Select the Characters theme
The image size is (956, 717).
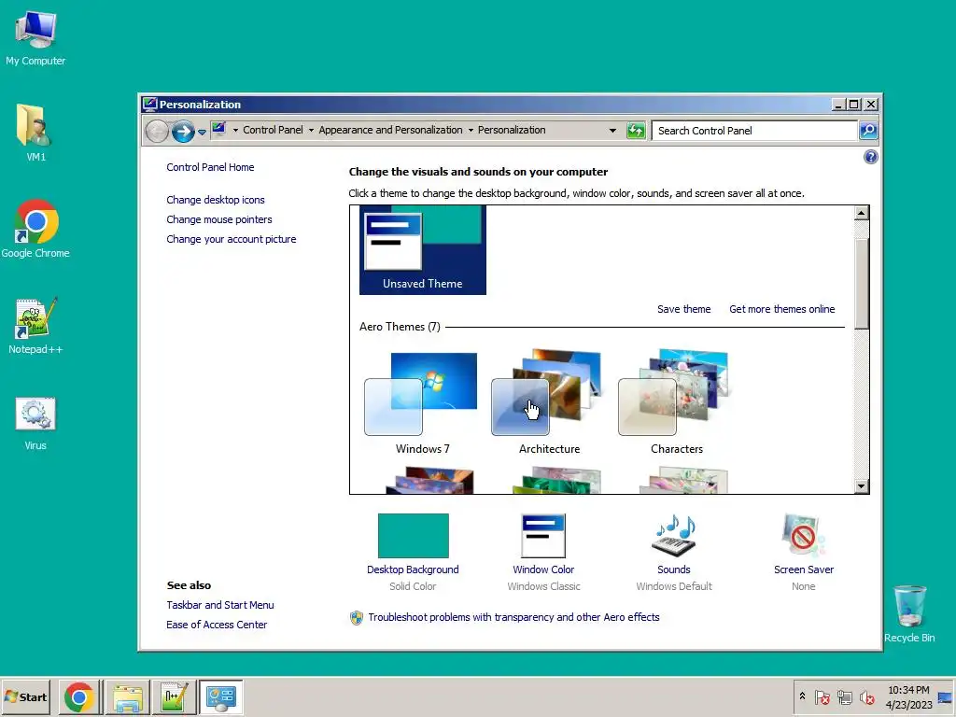(x=676, y=402)
